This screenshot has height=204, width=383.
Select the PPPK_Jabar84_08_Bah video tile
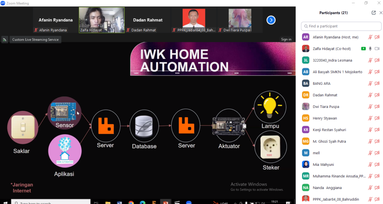194,20
